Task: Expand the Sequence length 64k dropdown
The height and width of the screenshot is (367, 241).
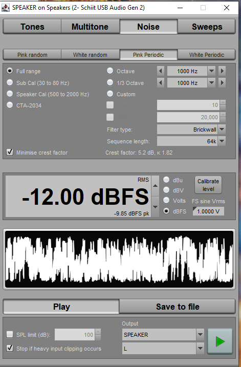Action: pos(222,141)
